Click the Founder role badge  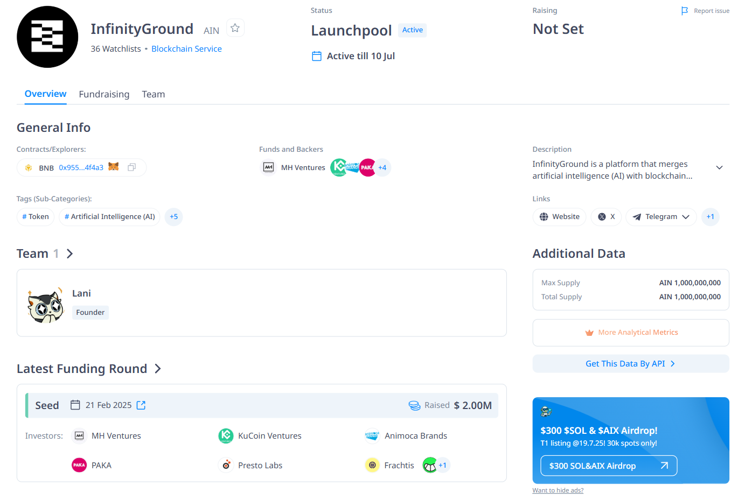(x=90, y=313)
